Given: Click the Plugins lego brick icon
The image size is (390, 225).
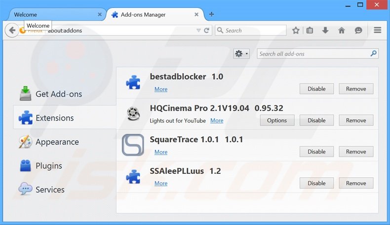Looking at the screenshot, I should (25, 165).
